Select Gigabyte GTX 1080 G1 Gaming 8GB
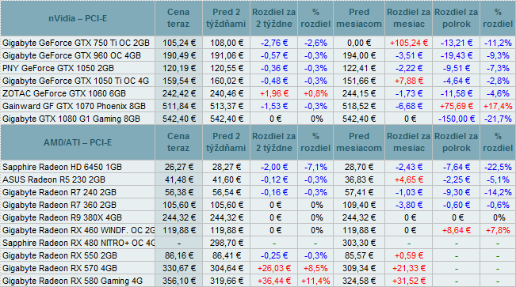 71,119
